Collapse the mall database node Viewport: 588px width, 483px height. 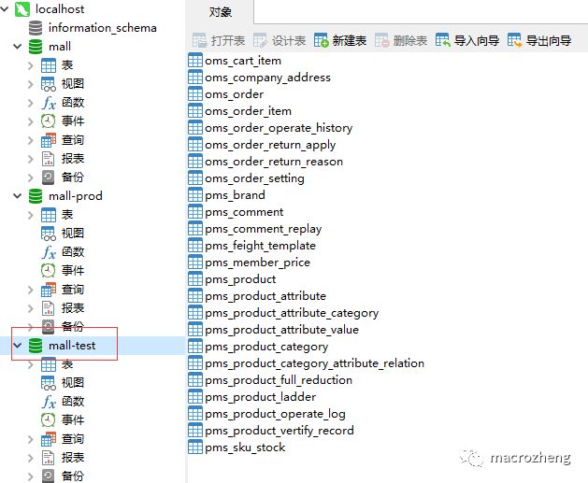pyautogui.click(x=18, y=47)
